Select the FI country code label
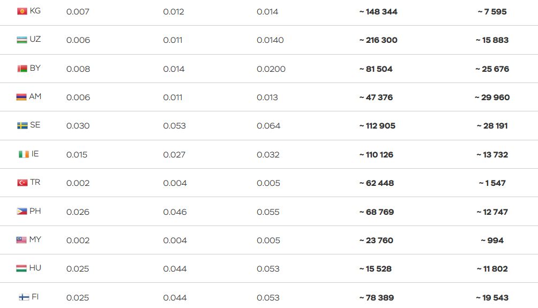 pyautogui.click(x=35, y=297)
